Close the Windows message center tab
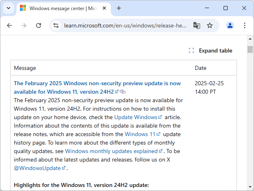 [x=104, y=8]
